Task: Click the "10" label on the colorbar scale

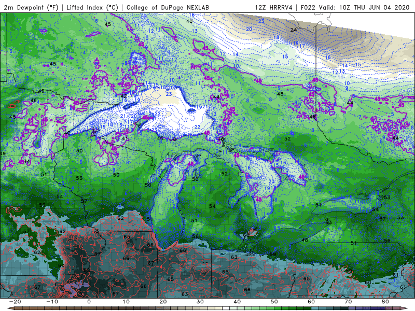Action: click(x=126, y=302)
